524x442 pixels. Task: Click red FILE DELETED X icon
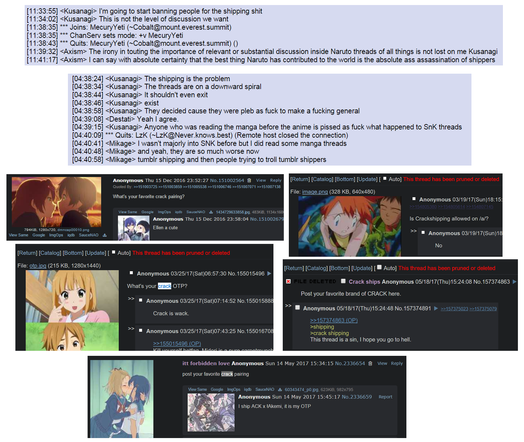(x=288, y=281)
